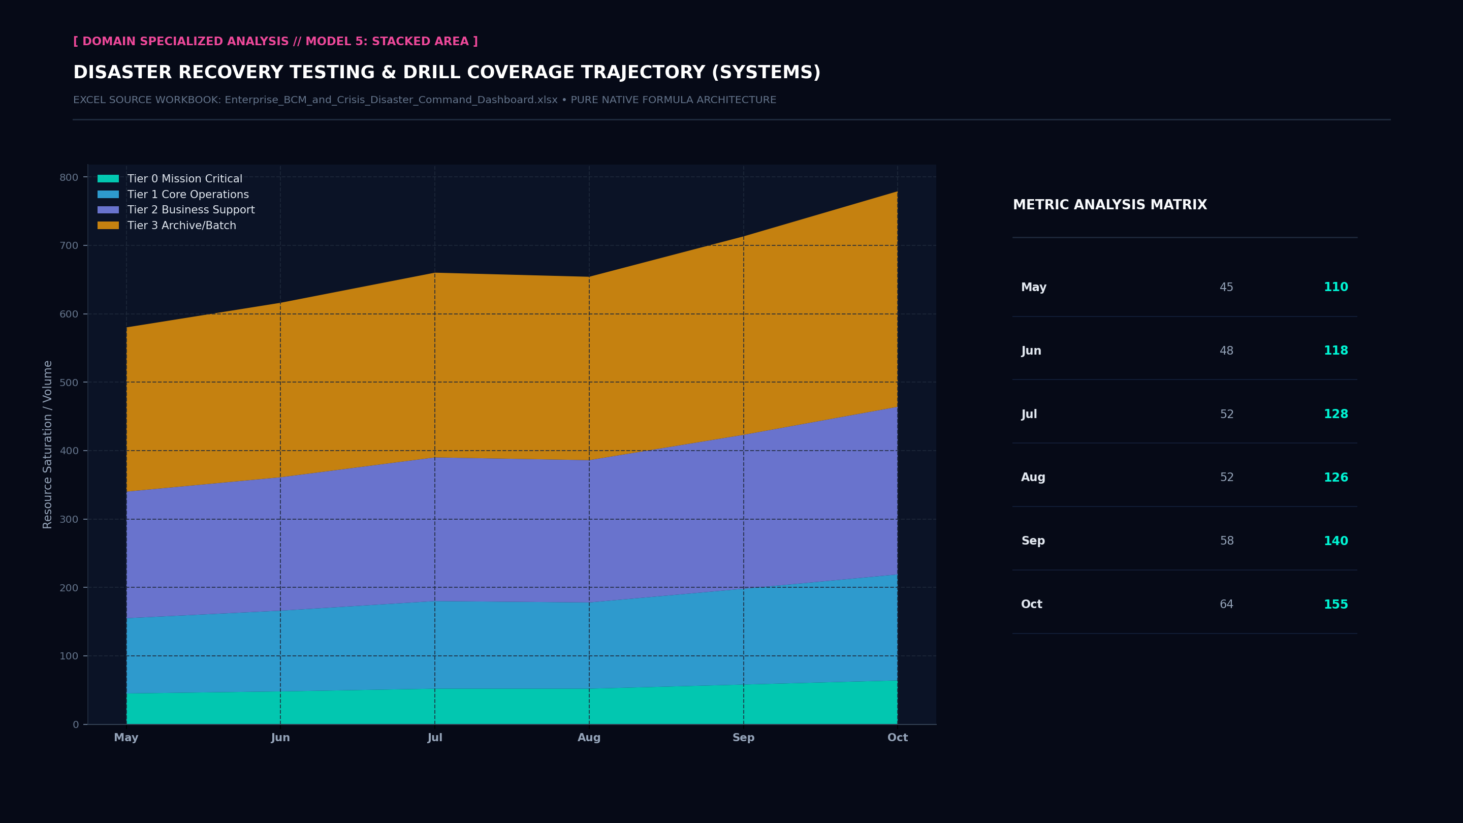Click value 128 in the Jul row
1463x823 pixels.
[x=1336, y=415]
